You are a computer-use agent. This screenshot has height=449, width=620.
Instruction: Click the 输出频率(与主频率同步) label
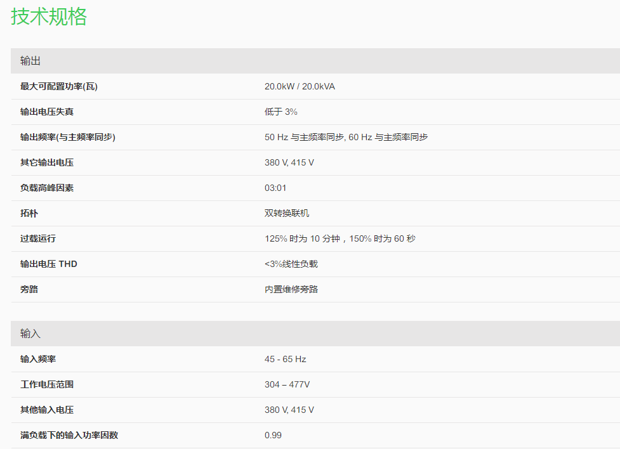68,137
